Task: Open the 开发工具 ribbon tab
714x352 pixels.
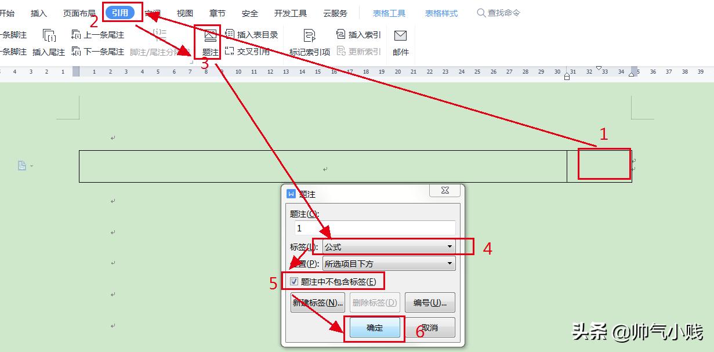Action: (x=290, y=13)
